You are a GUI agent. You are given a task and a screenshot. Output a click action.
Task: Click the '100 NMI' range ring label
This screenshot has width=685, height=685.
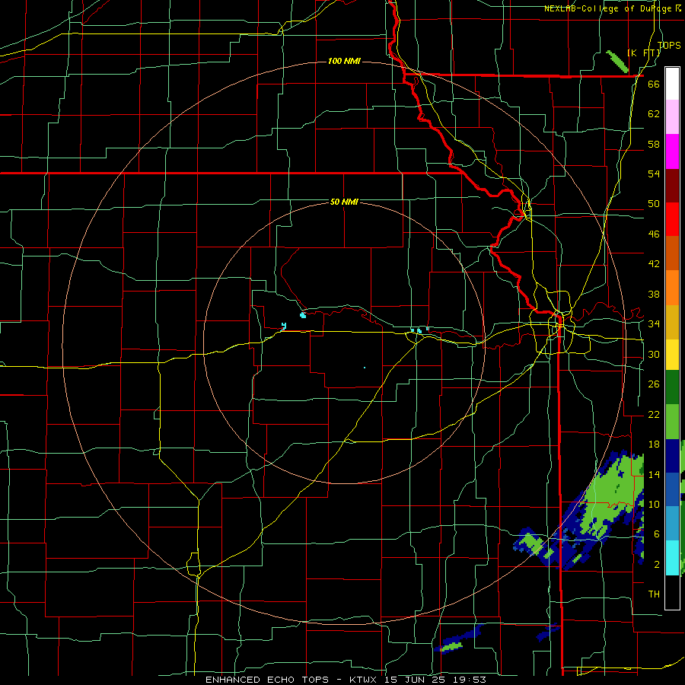pyautogui.click(x=344, y=61)
